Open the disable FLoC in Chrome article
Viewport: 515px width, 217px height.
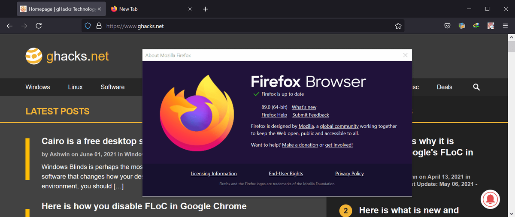point(144,206)
